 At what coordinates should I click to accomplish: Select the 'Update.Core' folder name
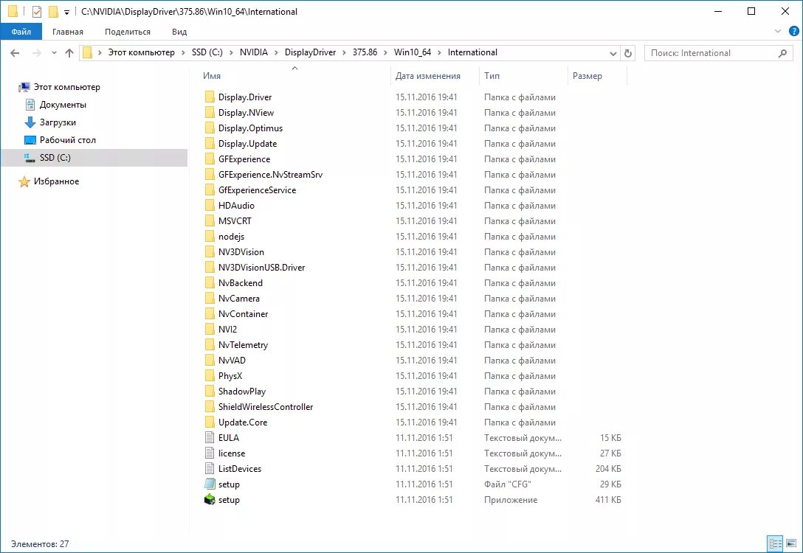243,422
